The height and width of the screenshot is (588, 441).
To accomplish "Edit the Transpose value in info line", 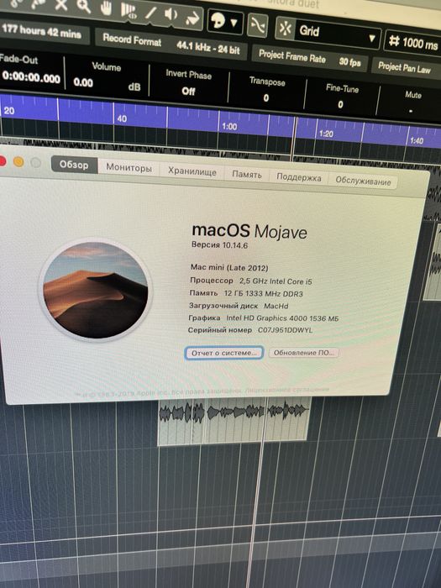I will click(x=266, y=98).
